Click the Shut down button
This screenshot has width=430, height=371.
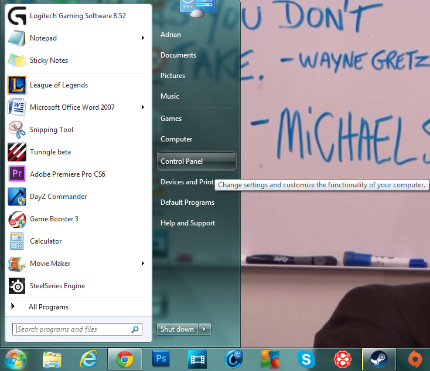(x=177, y=329)
